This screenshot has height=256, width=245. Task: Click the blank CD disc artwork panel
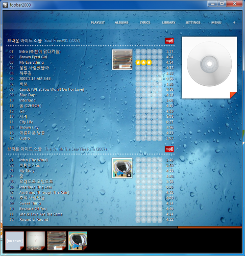tap(209, 67)
